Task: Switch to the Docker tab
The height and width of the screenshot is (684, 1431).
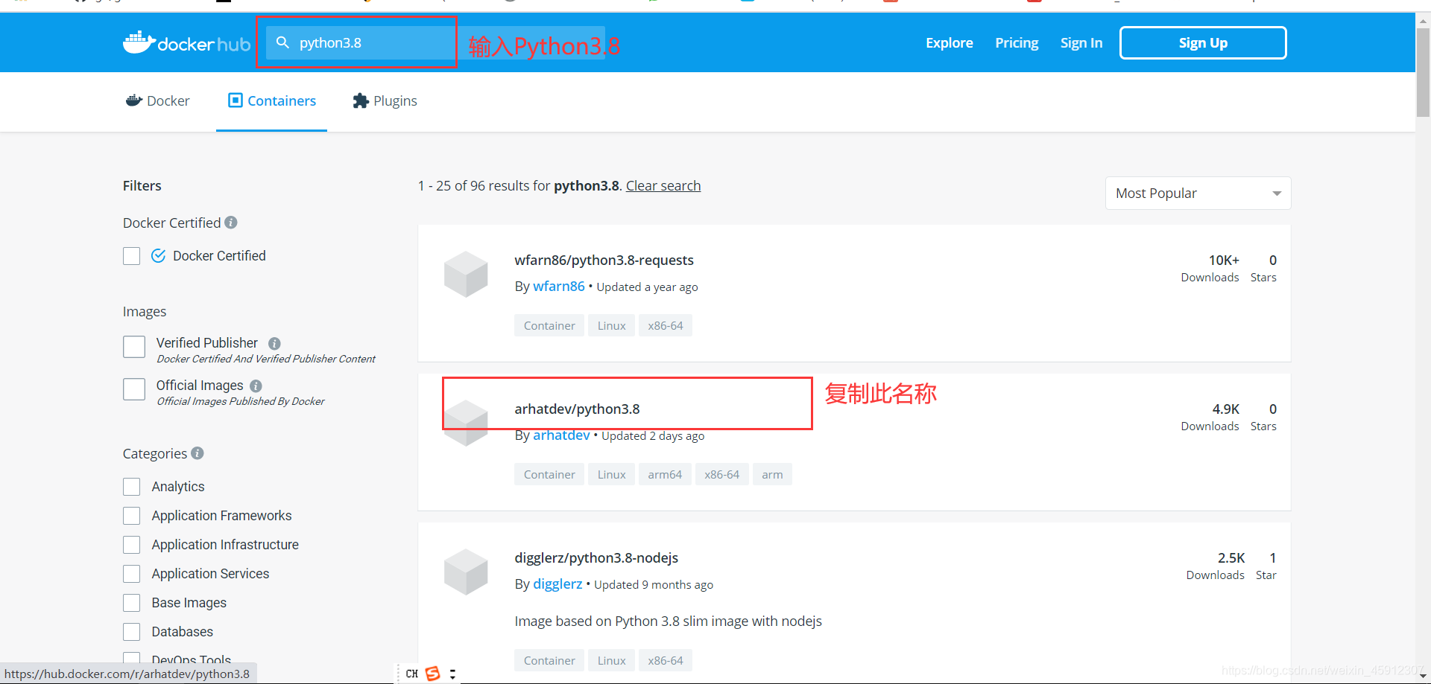Action: click(158, 100)
